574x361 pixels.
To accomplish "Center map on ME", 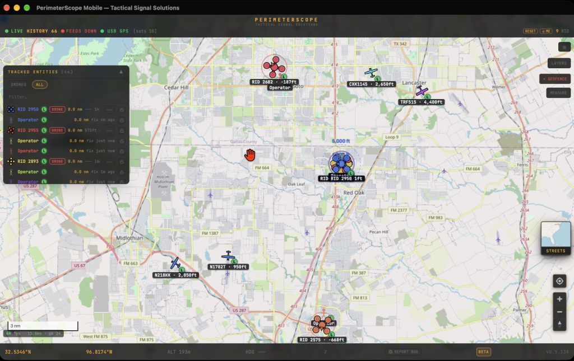I will (x=546, y=31).
